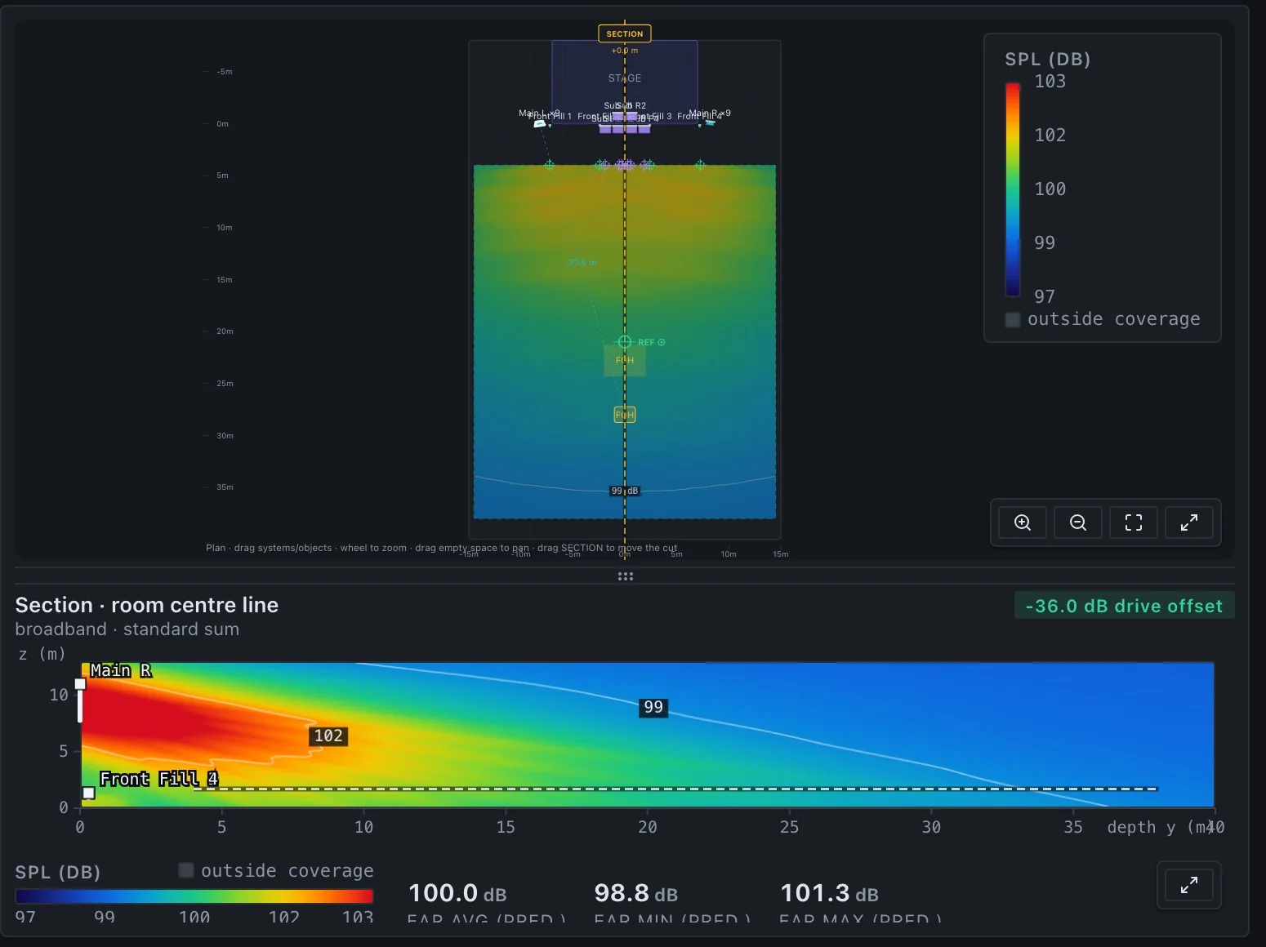Screen dimensions: 1266x947
Task: Click the STAGE label
Action: click(x=625, y=78)
